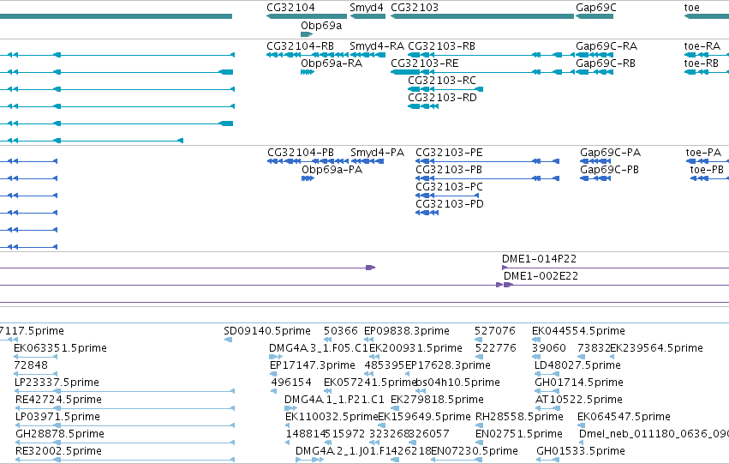Select protein label CG32103-PD
Image resolution: width=729 pixels, height=464 pixels.
[450, 204]
